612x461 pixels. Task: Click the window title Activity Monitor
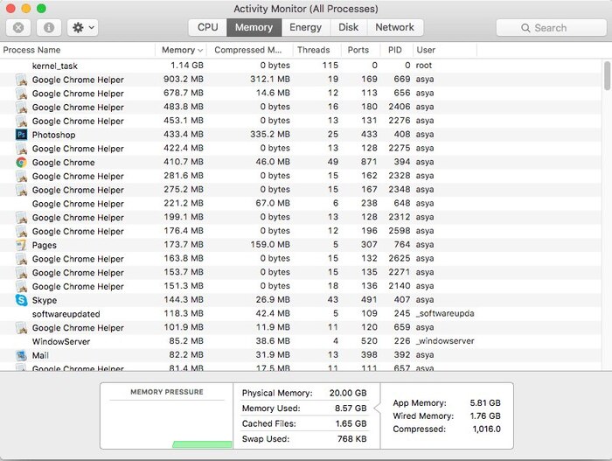coord(306,9)
